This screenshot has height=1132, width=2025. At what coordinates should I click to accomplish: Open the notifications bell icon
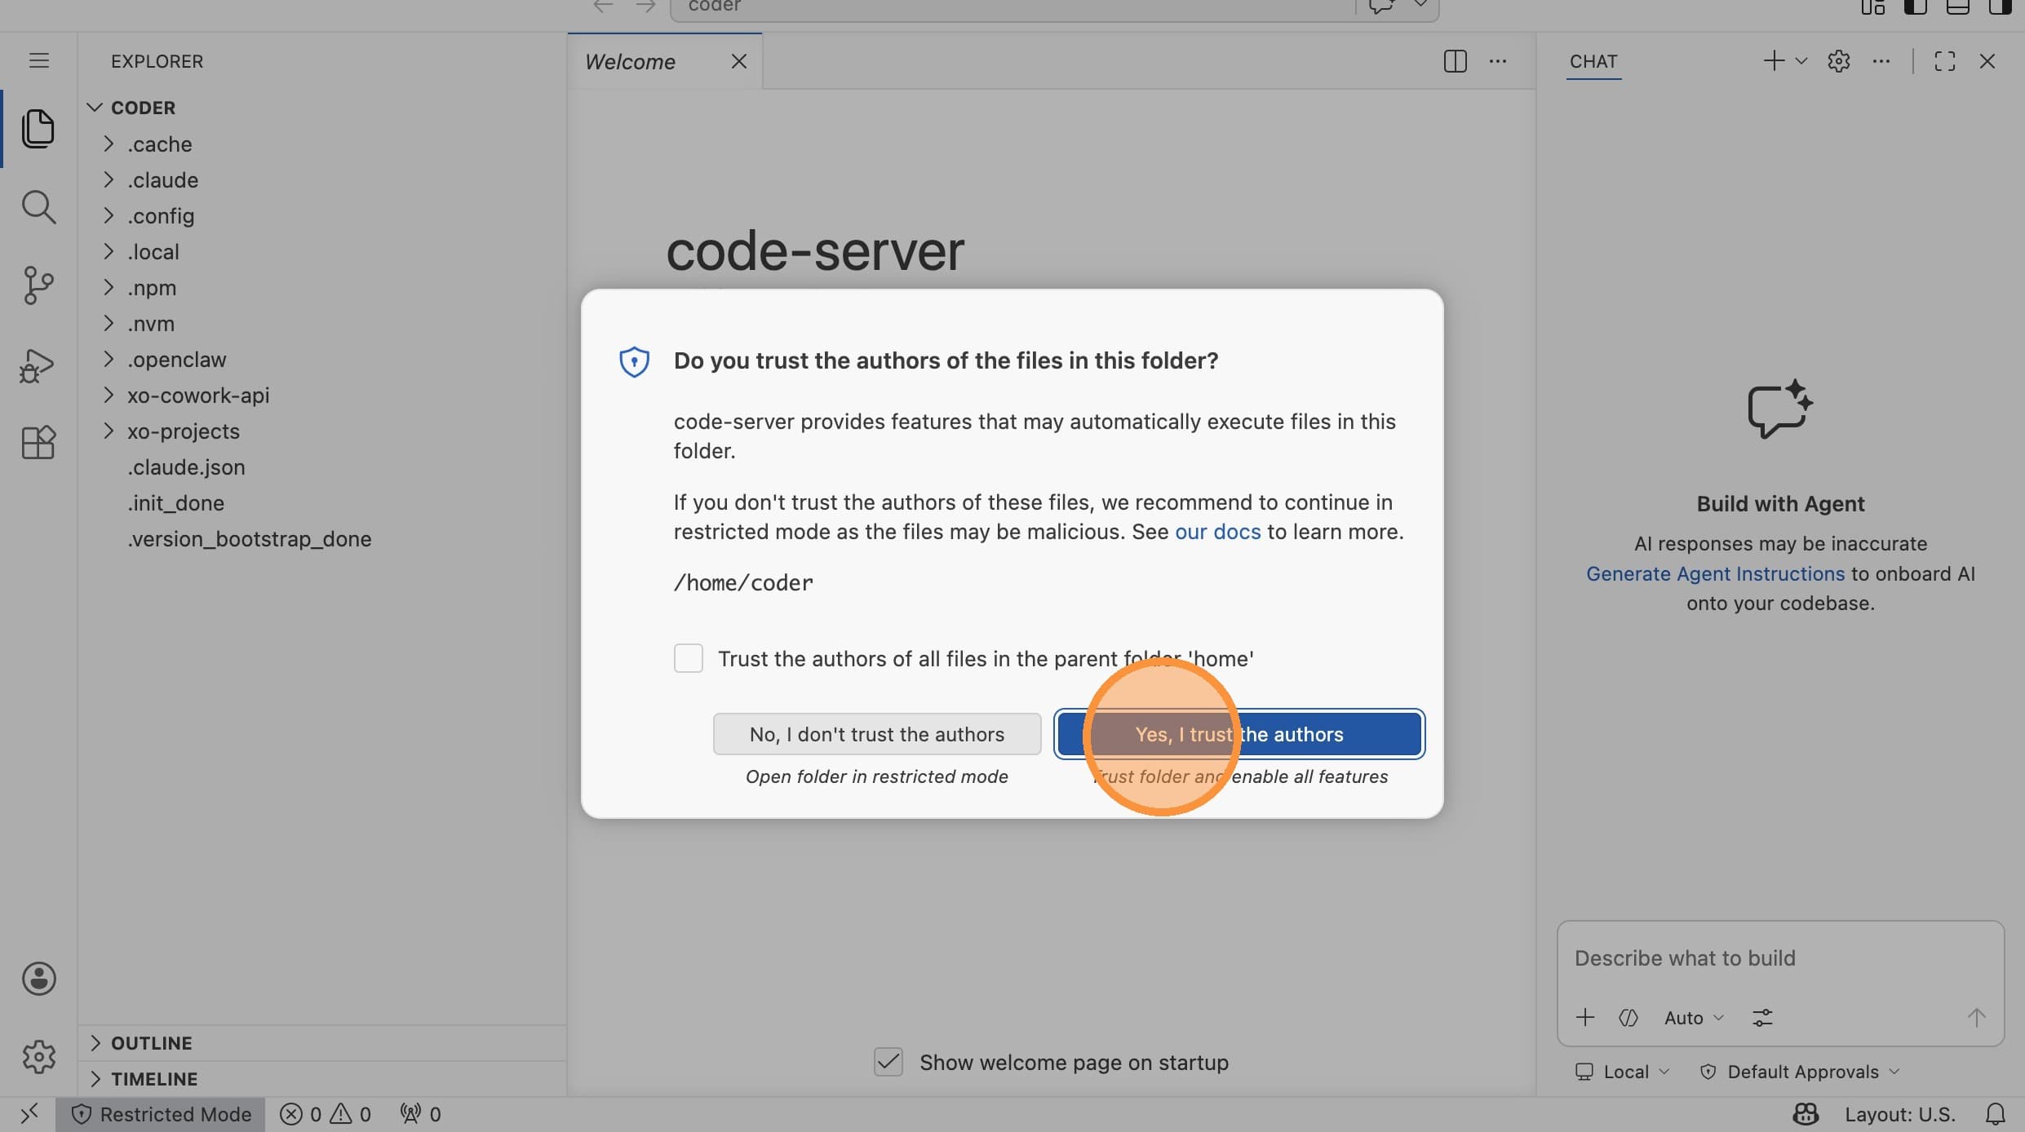click(1995, 1114)
